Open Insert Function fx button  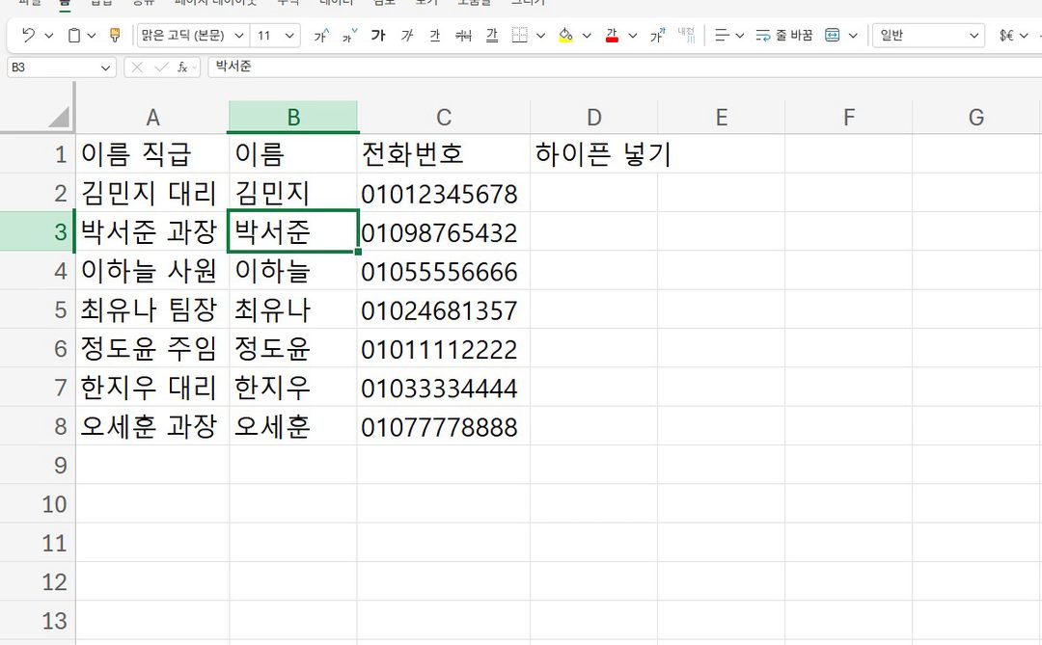point(182,67)
